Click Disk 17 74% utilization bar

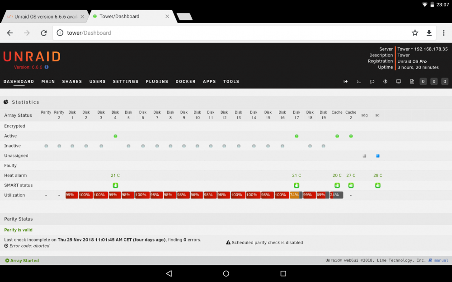[x=296, y=195]
